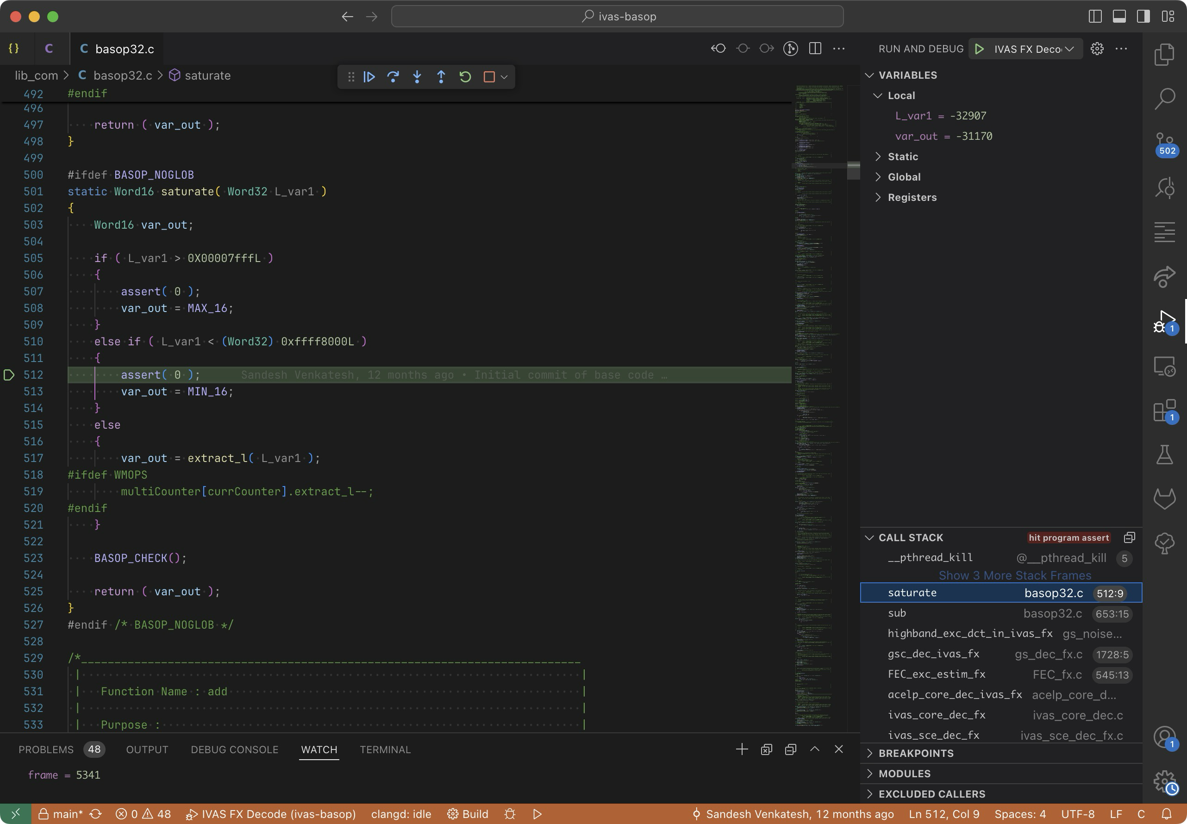1187x824 pixels.
Task: Expand the Static variables scope
Action: tap(902, 156)
